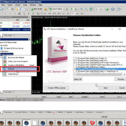The width and height of the screenshot is (126, 126).
Task: Tile windows with the grid icon
Action: pyautogui.click(x=91, y=9)
